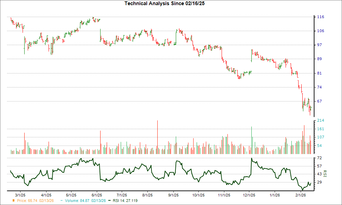Expand the 116 price axis level
342x205 pixels.
pyautogui.click(x=321, y=16)
